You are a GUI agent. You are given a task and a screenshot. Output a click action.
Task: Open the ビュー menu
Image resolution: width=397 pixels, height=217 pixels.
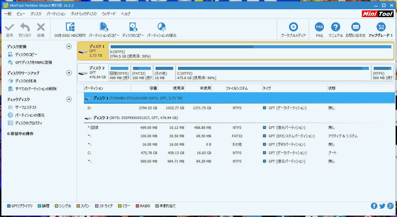click(21, 14)
